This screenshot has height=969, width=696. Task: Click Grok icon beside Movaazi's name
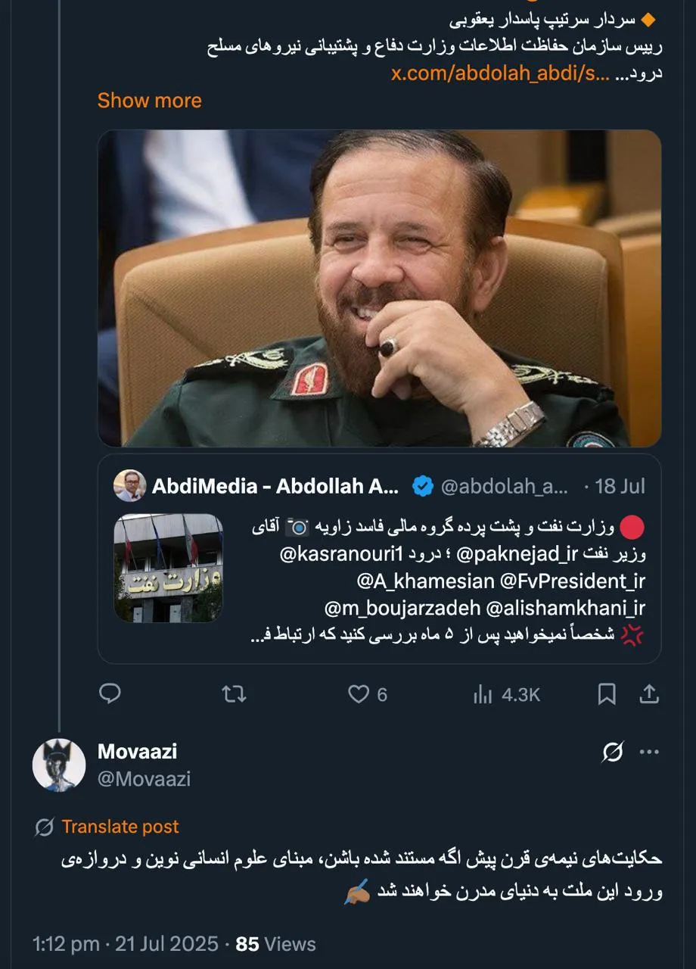613,752
